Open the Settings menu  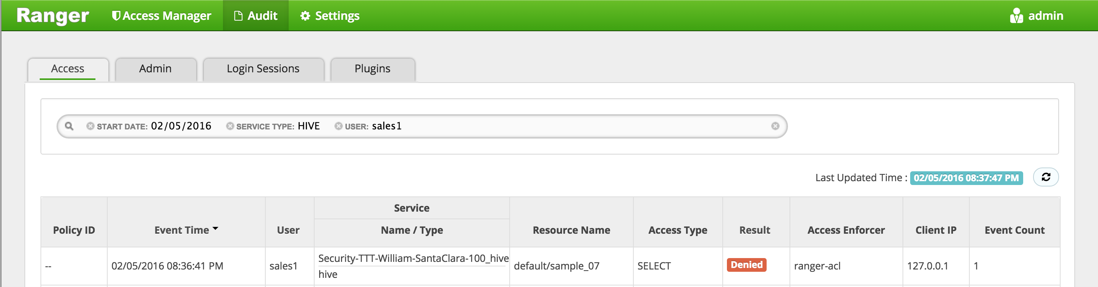[x=330, y=16]
